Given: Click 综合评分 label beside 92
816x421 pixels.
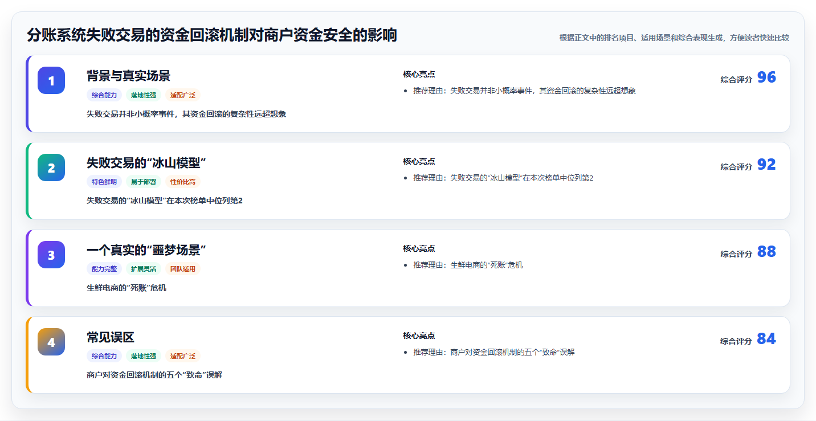Looking at the screenshot, I should pos(736,167).
